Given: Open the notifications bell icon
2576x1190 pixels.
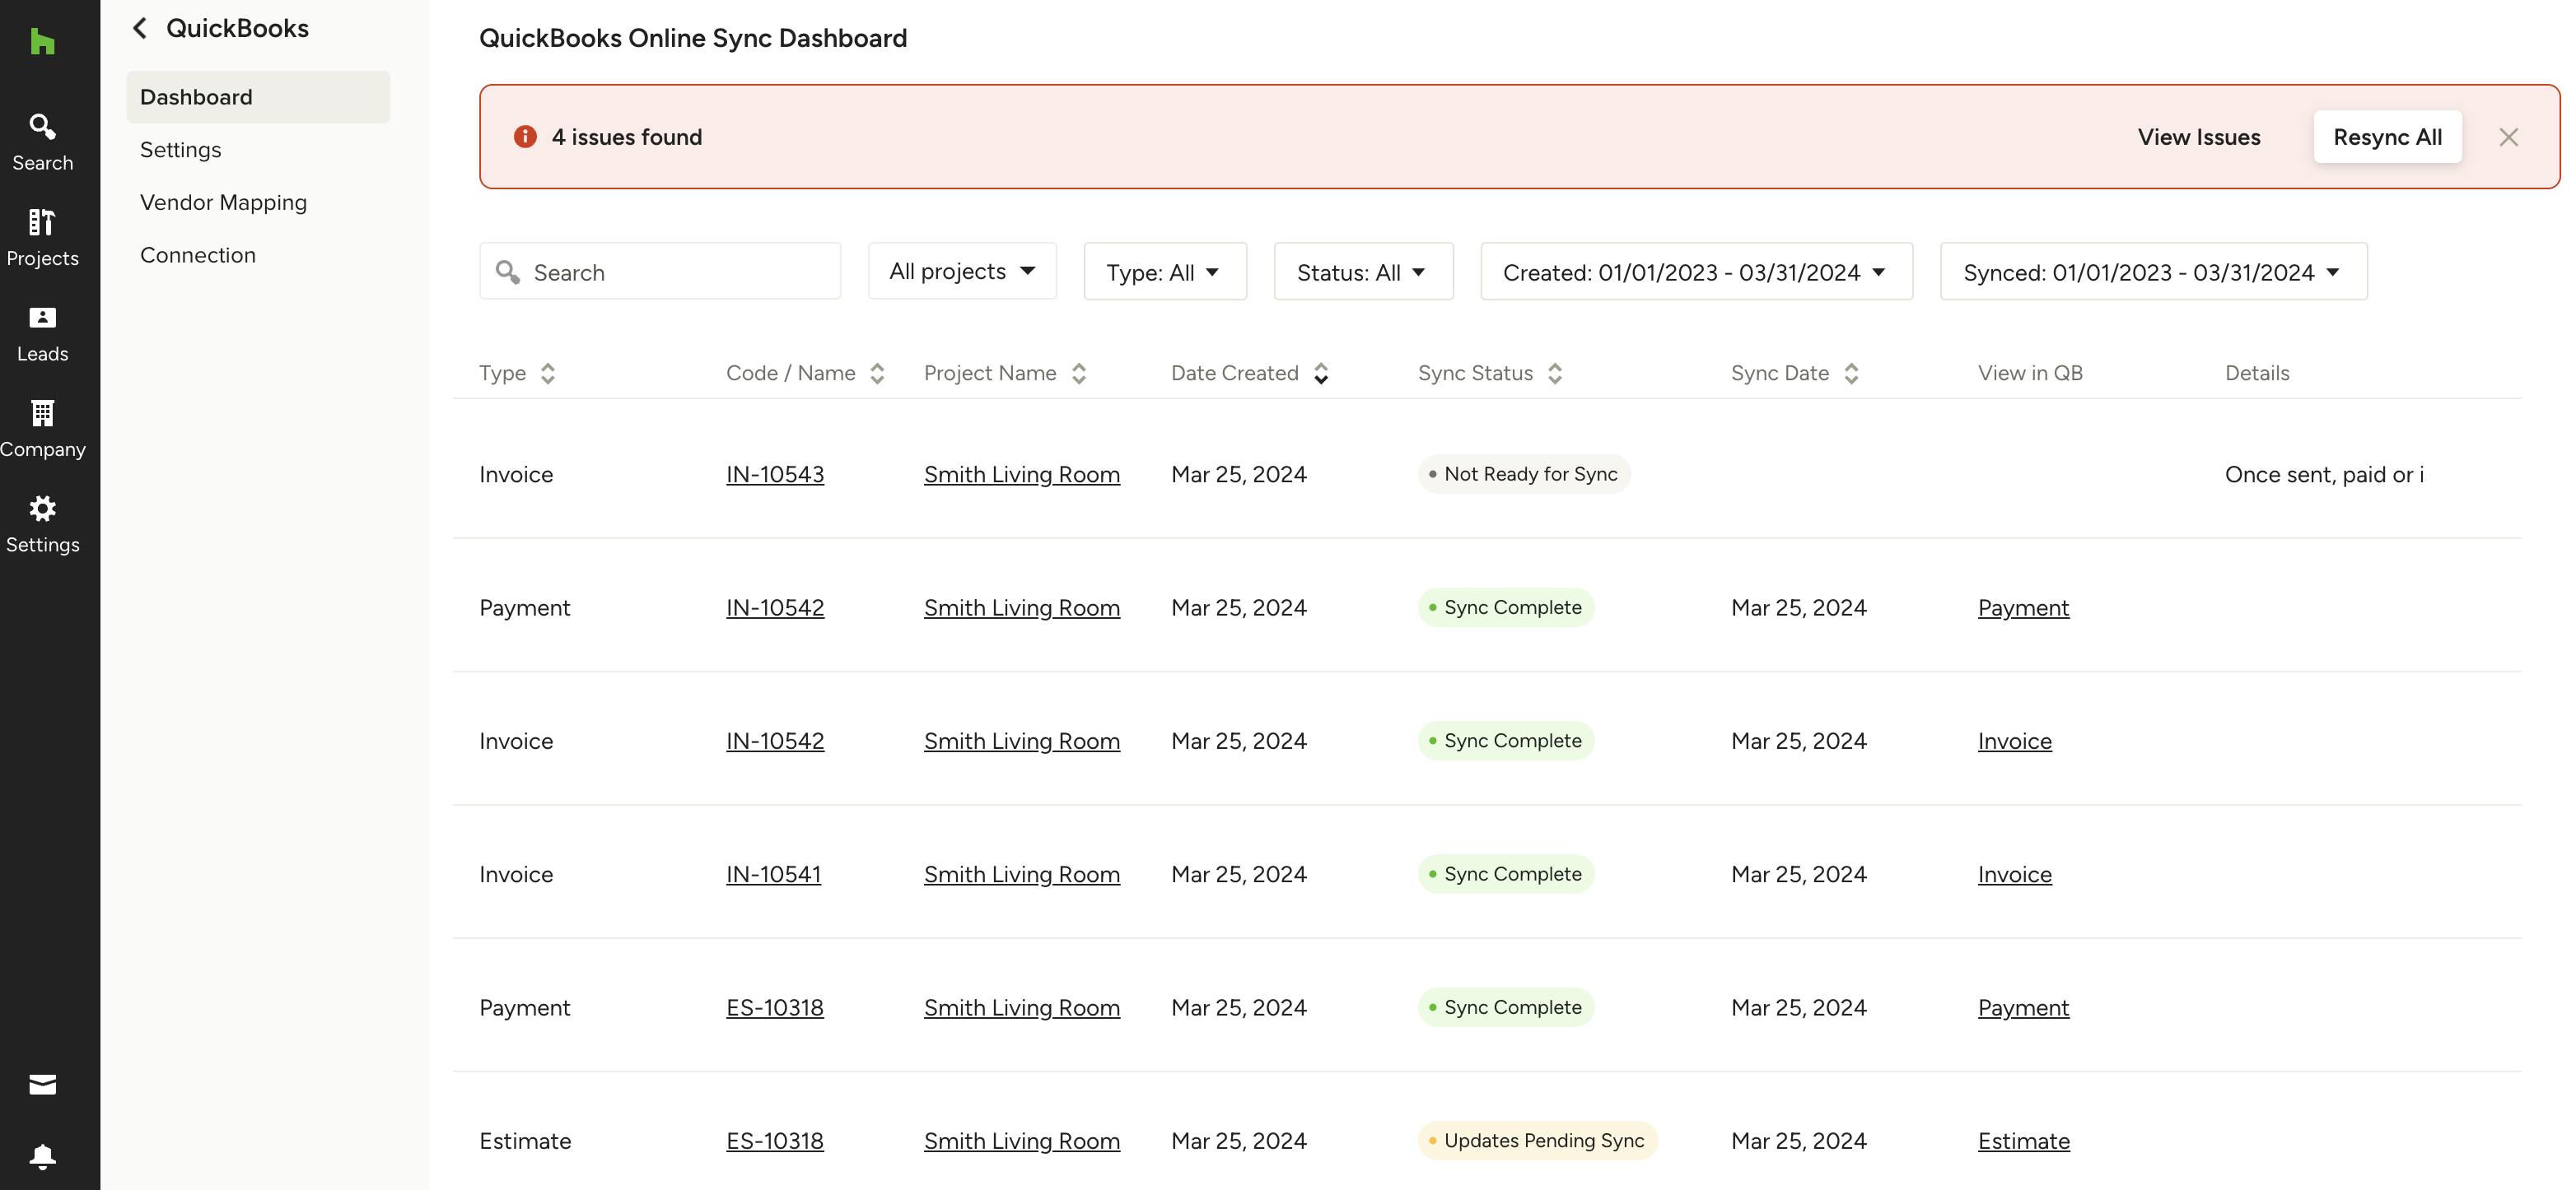Looking at the screenshot, I should coord(42,1156).
